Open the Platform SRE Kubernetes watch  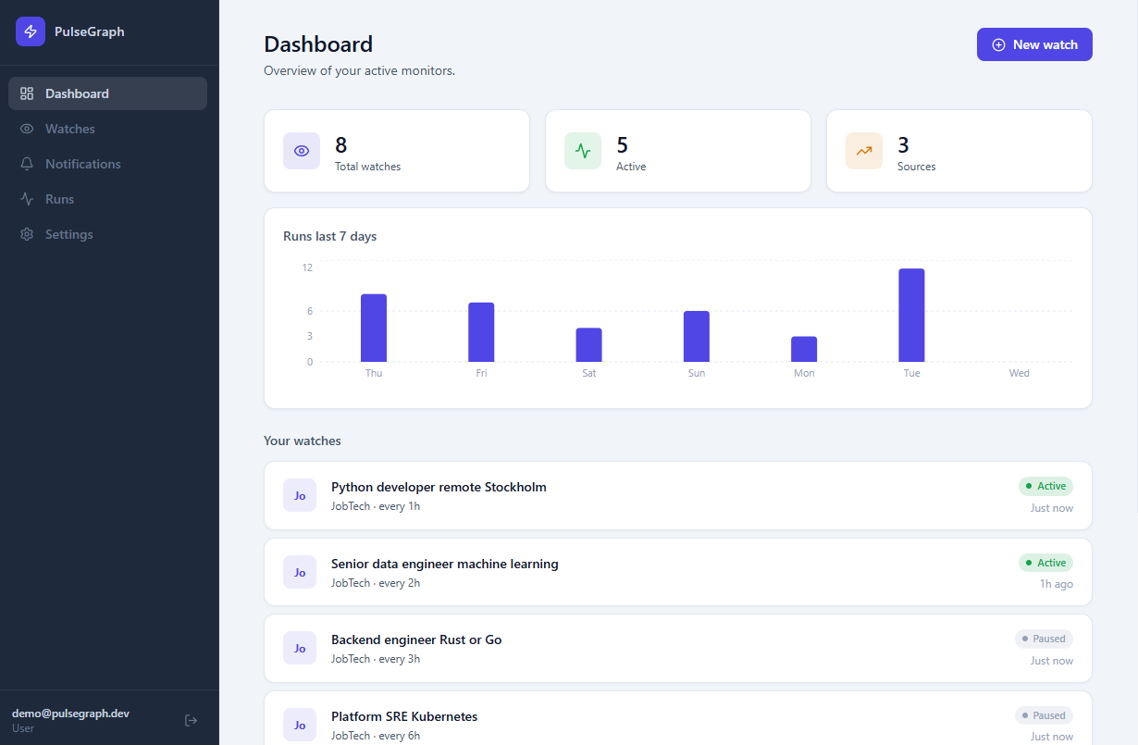point(678,718)
